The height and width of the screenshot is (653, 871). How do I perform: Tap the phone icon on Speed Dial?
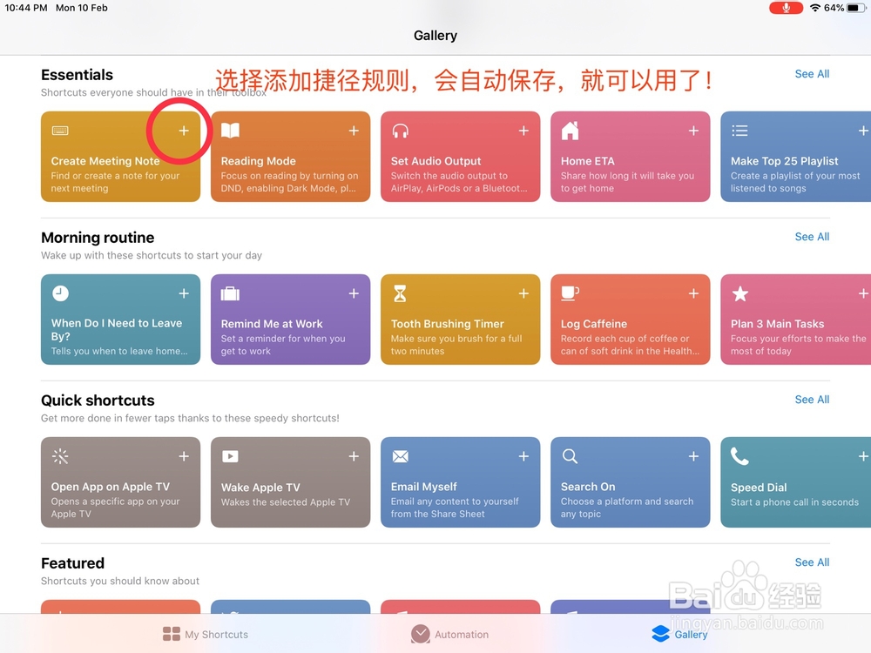(739, 456)
